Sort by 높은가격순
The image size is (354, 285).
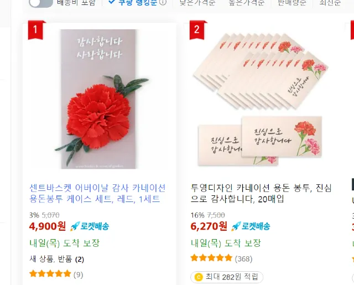(x=246, y=2)
